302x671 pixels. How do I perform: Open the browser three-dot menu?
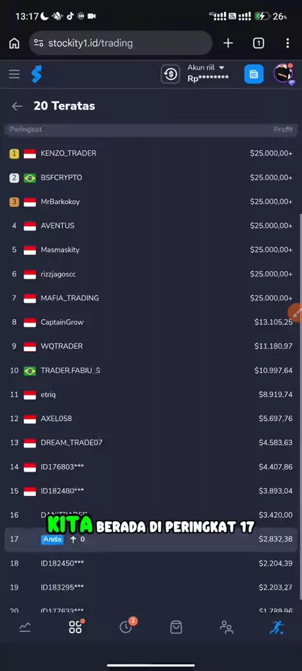pos(288,43)
